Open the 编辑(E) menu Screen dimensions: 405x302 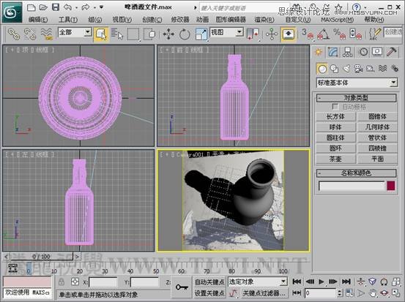[38, 19]
